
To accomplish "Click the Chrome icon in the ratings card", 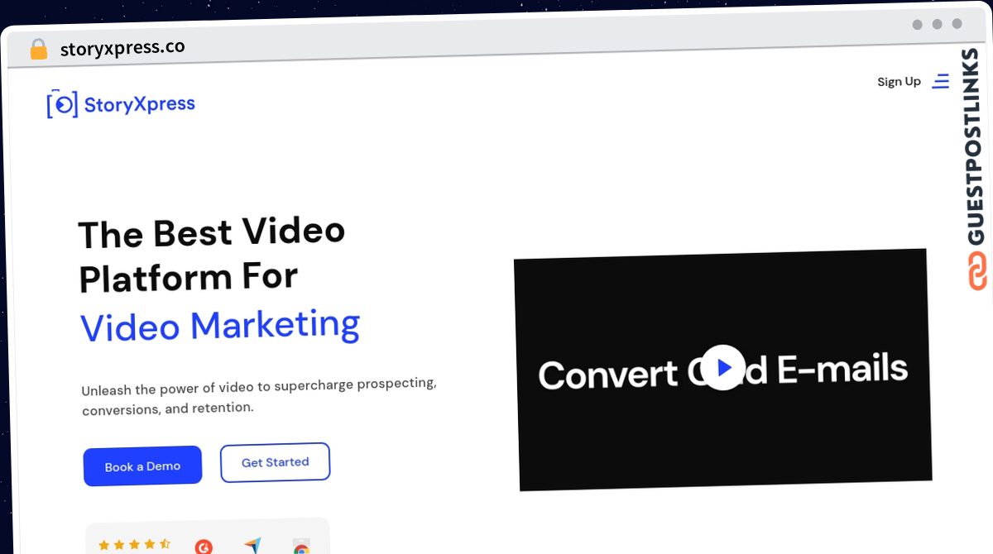I will 301,547.
